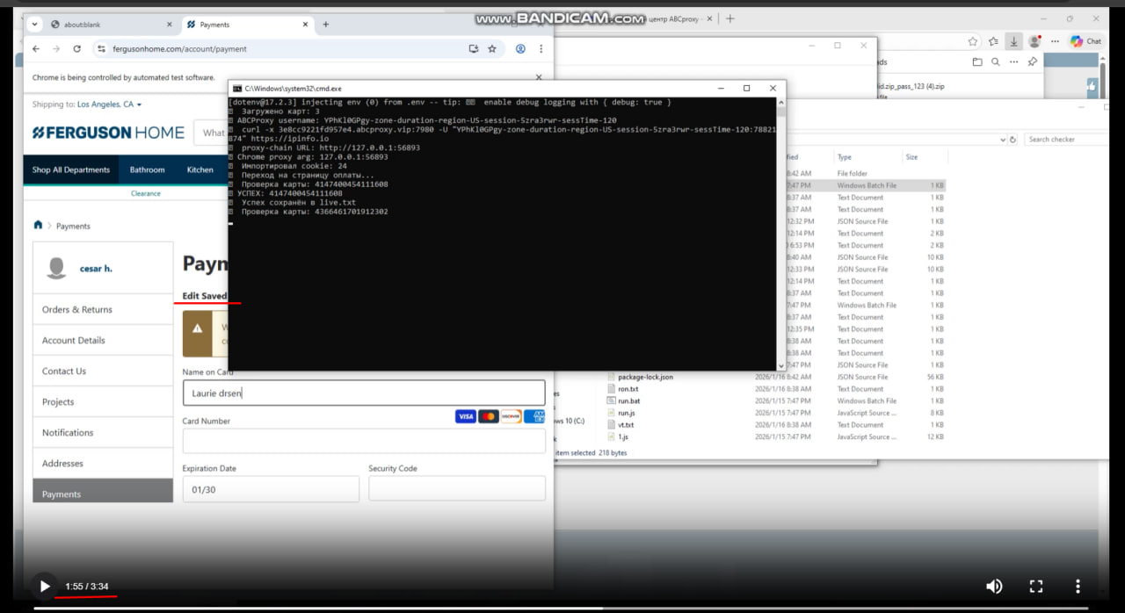Open Orders & Returns in sidebar
Viewport: 1125px width, 613px height.
click(103, 309)
